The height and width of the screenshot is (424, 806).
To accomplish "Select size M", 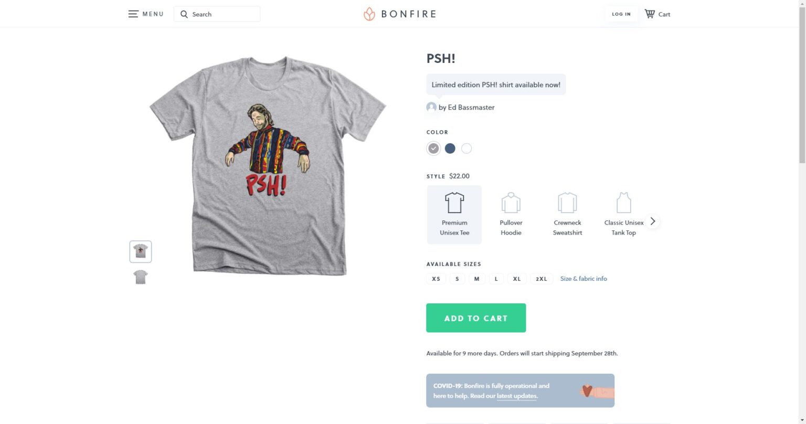I will tap(476, 279).
